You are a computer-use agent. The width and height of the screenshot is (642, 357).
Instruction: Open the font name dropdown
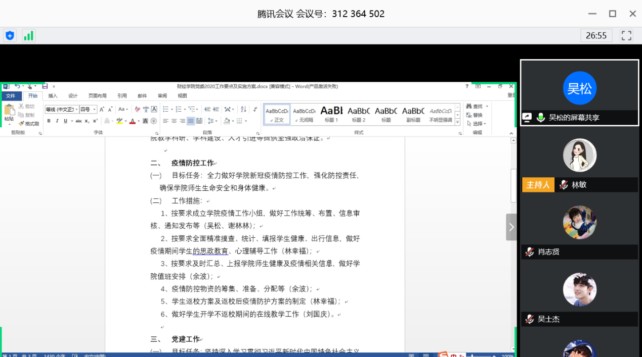coord(76,110)
